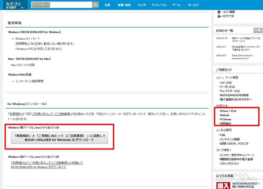Open the ガールズ tab

coord(193,5)
